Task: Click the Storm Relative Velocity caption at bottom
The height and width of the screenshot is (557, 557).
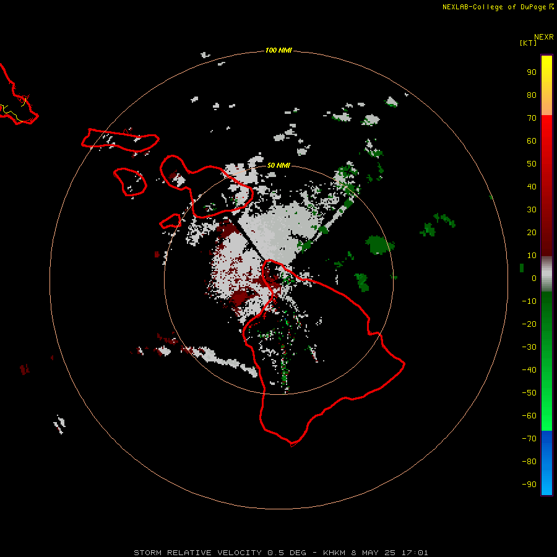Action: click(280, 553)
